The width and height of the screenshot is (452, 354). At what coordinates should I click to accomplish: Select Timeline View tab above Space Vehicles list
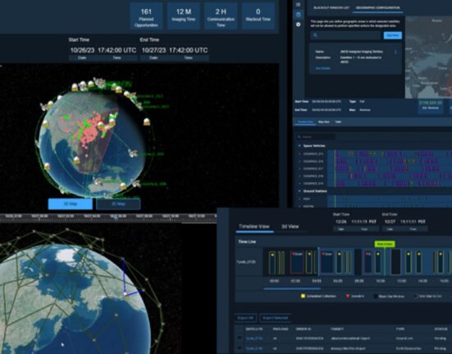[x=305, y=122]
